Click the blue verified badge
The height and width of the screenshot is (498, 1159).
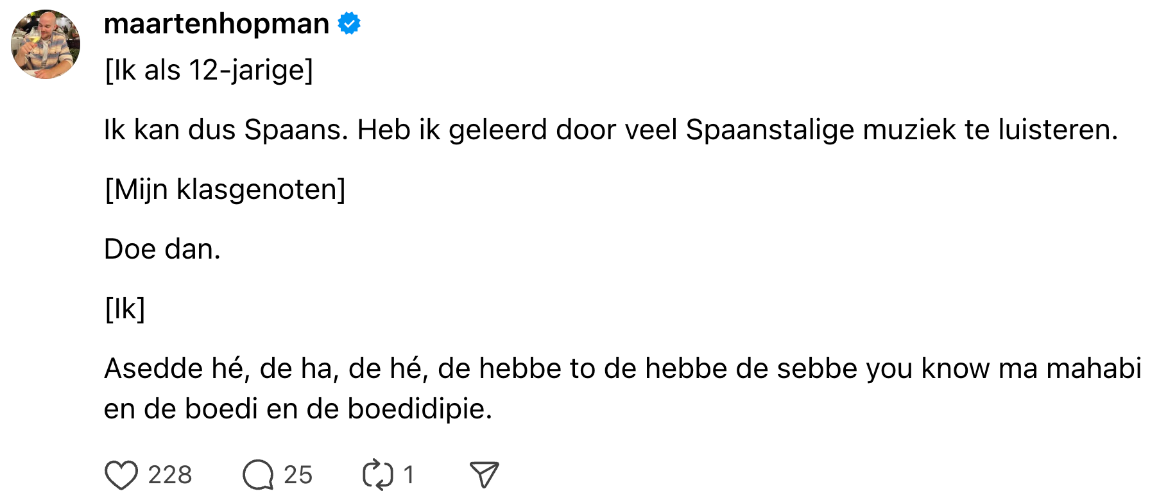pos(349,24)
